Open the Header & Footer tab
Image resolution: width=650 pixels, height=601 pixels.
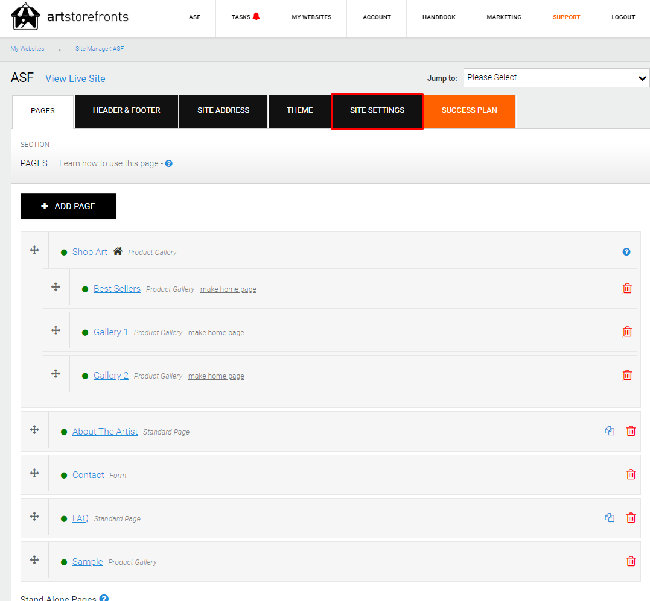pyautogui.click(x=126, y=111)
